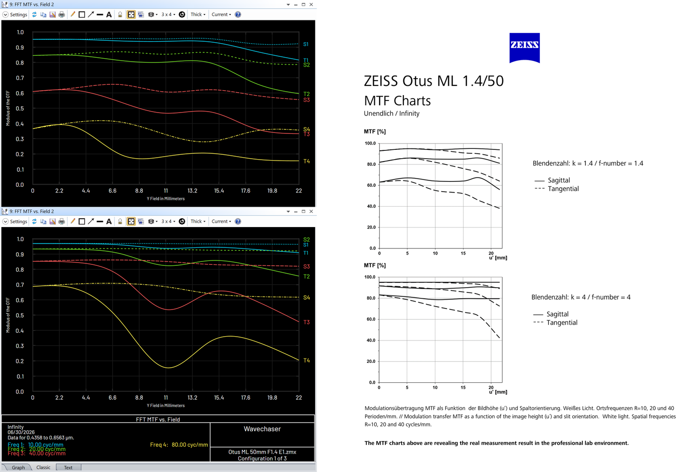Select the pencil annotate tool in bottom window
Viewport: 699px width, 472px height.
click(x=73, y=222)
